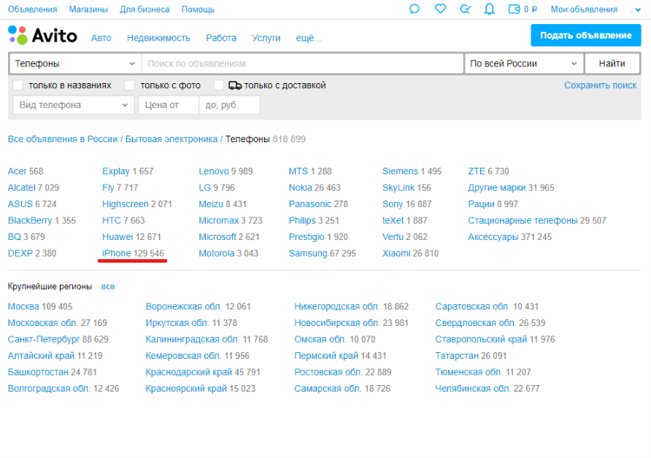This screenshot has width=651, height=458.
Task: Select Москва region link
Action: pos(23,306)
